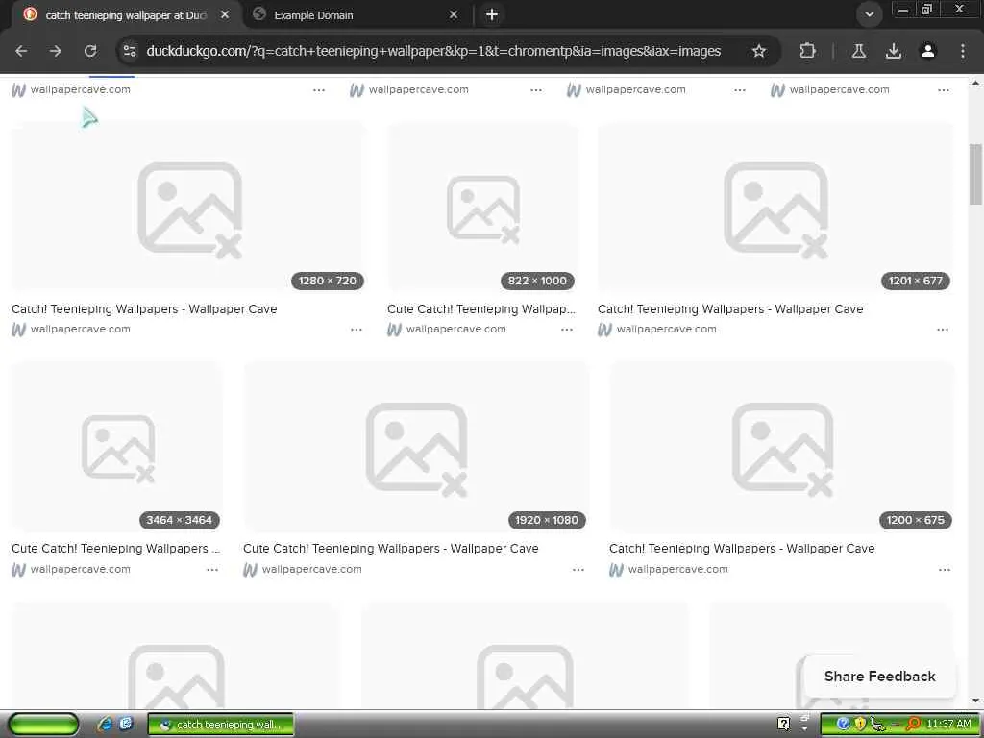
Task: Open more options for the 1200 × 675 result
Action: 945,570
